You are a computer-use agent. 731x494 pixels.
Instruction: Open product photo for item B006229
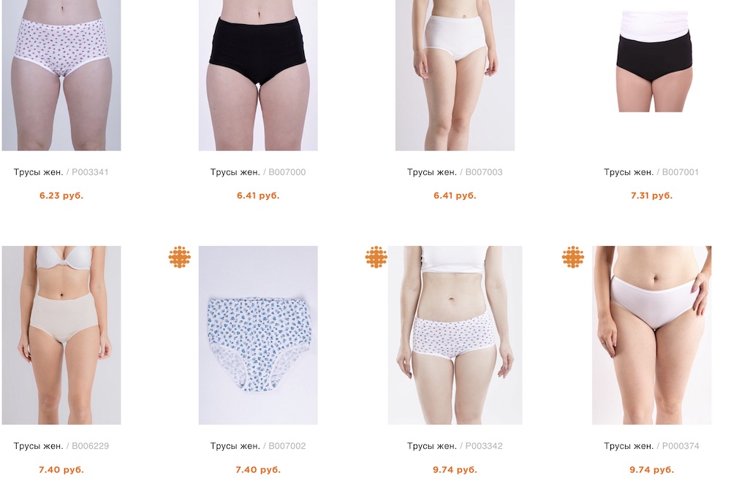coord(61,335)
